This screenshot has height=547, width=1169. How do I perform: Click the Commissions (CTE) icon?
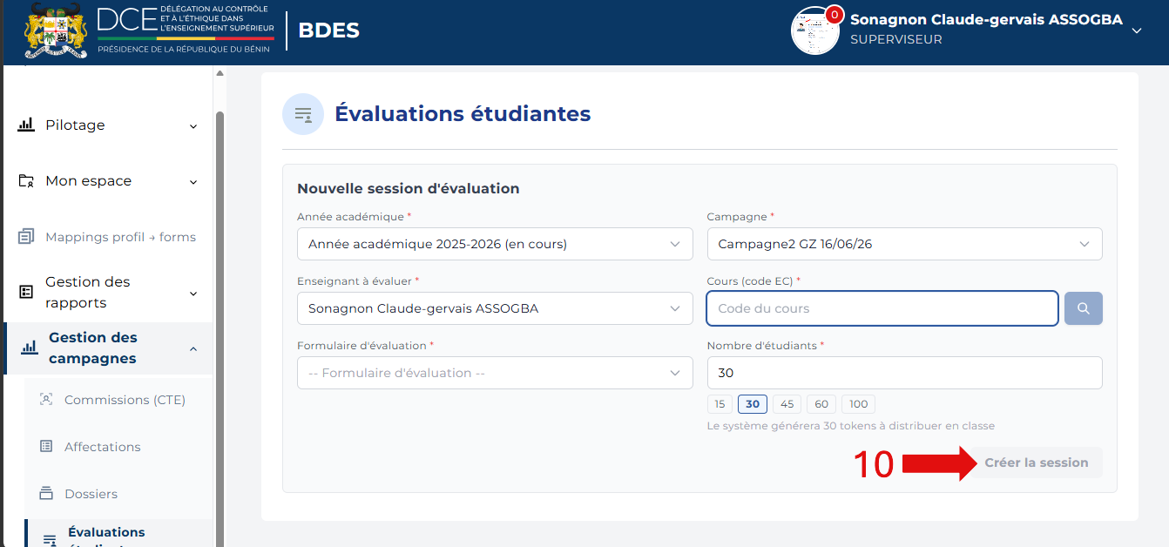click(47, 400)
